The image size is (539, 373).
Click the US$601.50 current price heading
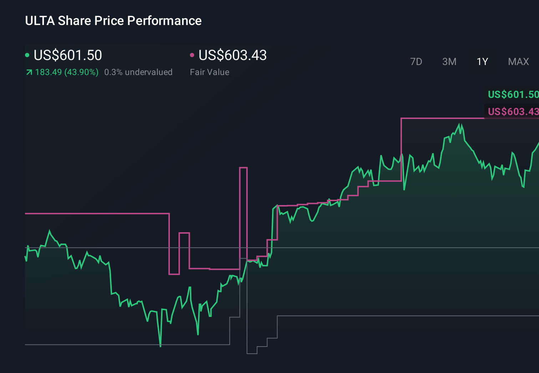[68, 55]
